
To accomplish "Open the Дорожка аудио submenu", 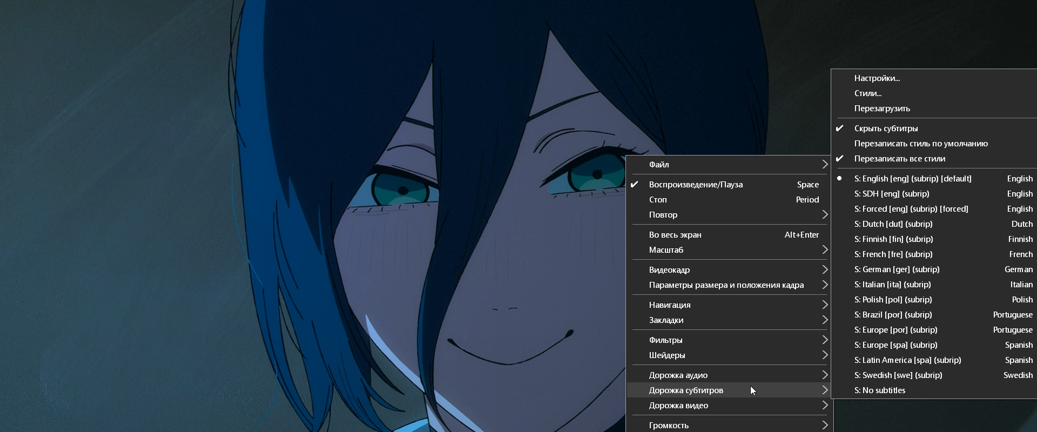I will 729,375.
